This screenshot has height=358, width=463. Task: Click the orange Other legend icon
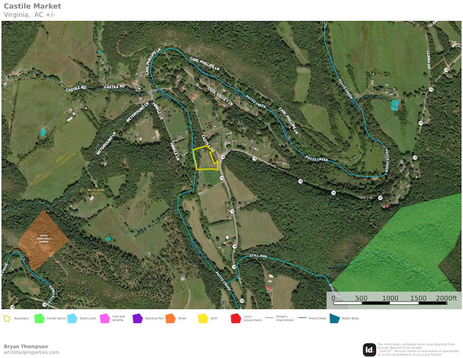(x=171, y=318)
